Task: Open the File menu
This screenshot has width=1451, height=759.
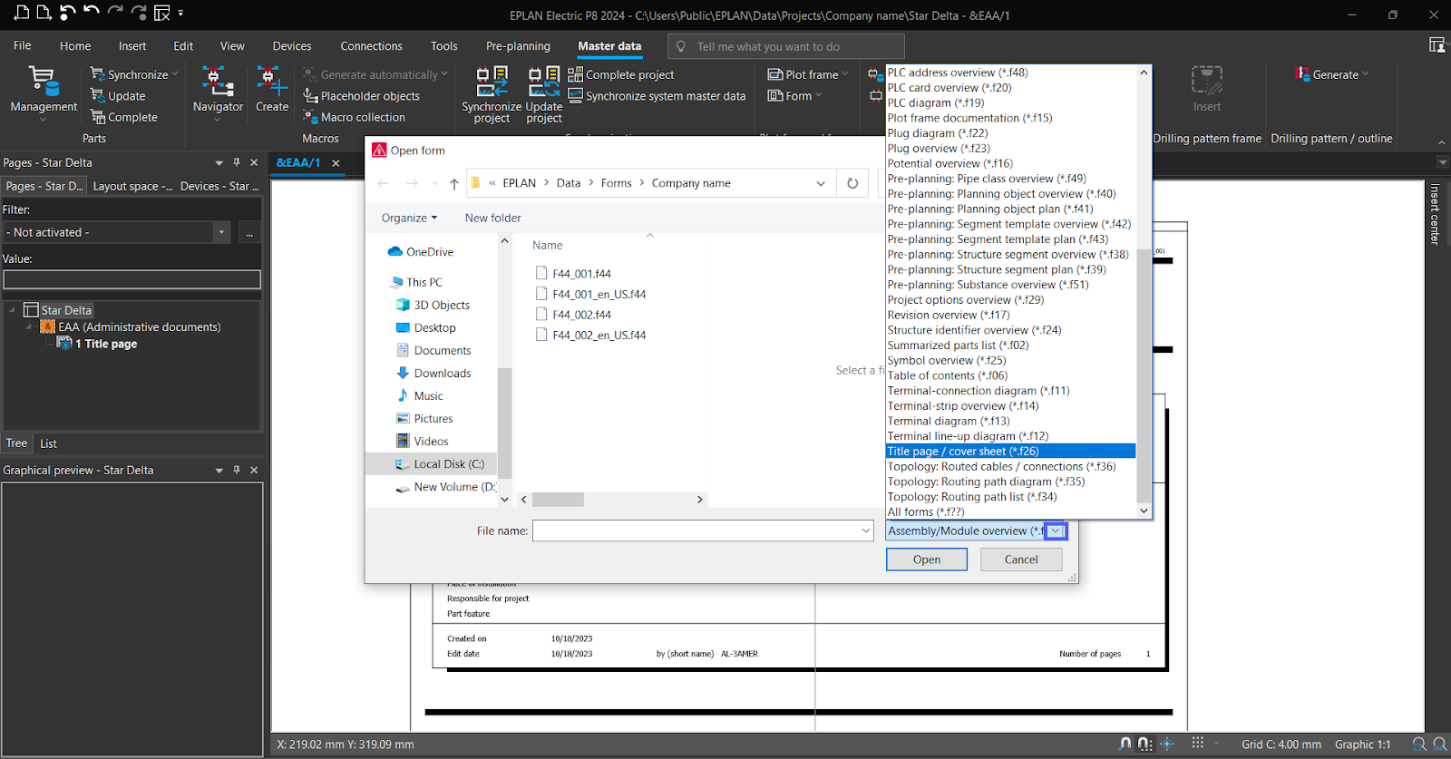Action: pos(23,45)
